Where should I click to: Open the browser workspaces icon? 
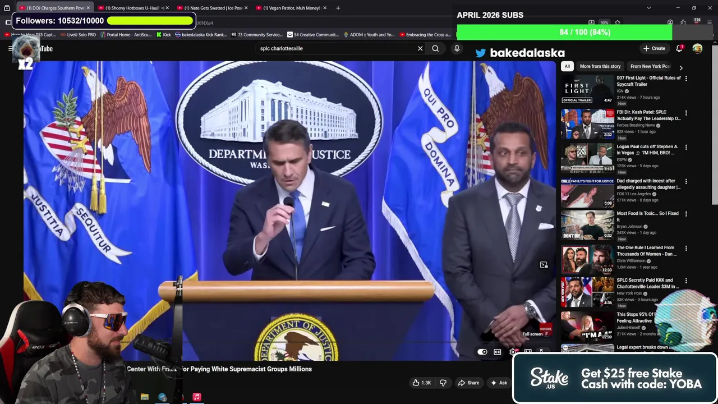(x=7, y=8)
